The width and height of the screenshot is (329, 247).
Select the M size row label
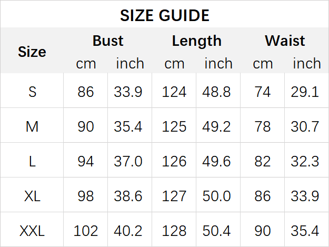[32, 126]
